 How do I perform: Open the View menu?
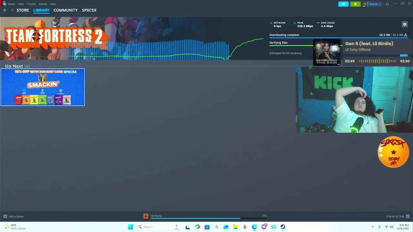21,4
